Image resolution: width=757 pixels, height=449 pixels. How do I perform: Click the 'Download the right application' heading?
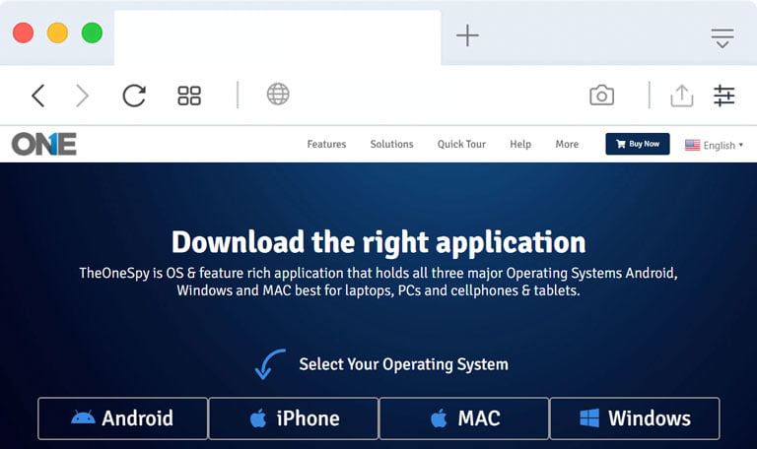coord(378,242)
